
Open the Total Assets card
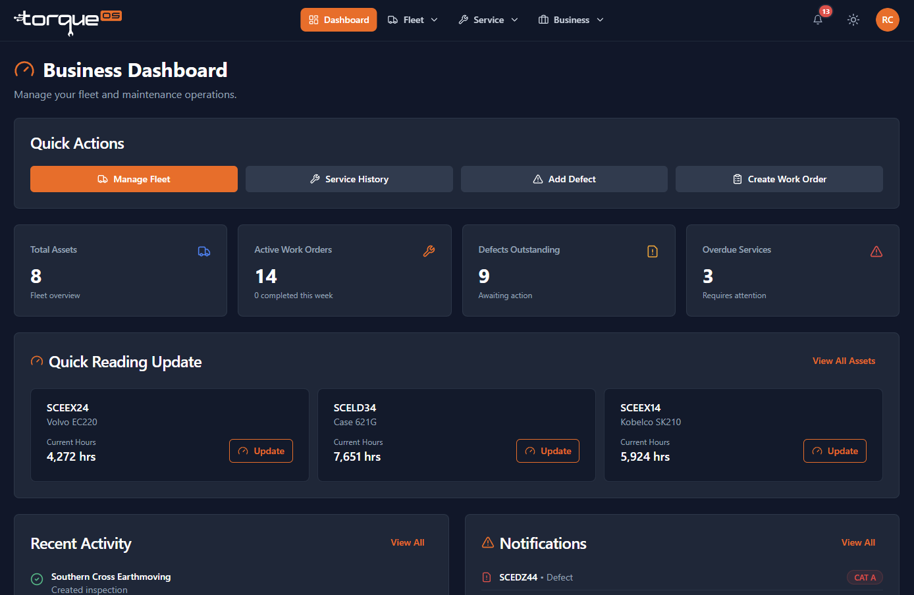point(121,271)
